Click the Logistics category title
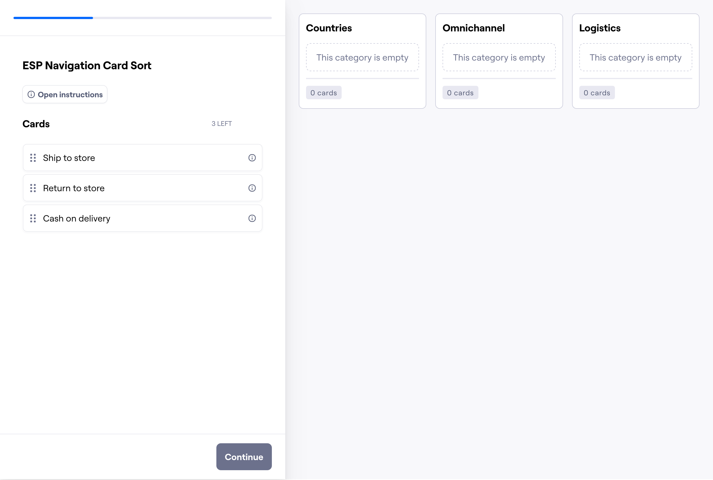The height and width of the screenshot is (480, 713). click(x=600, y=28)
